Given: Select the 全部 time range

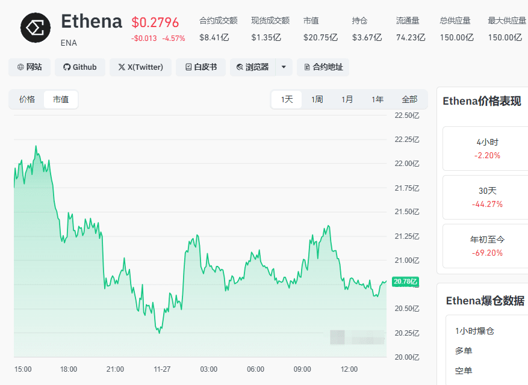Looking at the screenshot, I should pyautogui.click(x=409, y=99).
